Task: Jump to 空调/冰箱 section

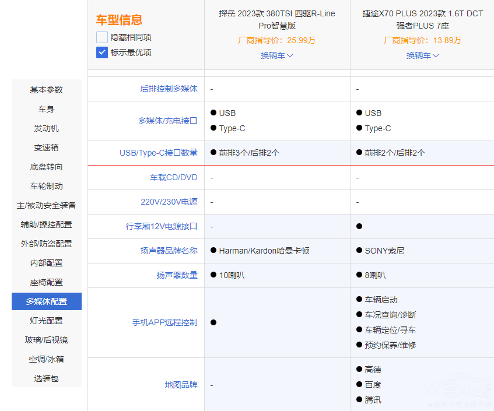Action: point(47,359)
